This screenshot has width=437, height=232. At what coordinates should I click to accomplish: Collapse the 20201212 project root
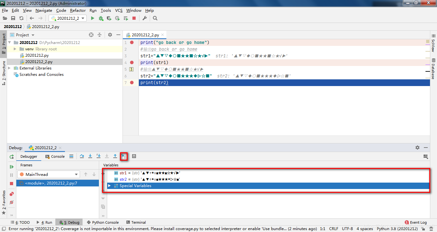pyautogui.click(x=9, y=42)
